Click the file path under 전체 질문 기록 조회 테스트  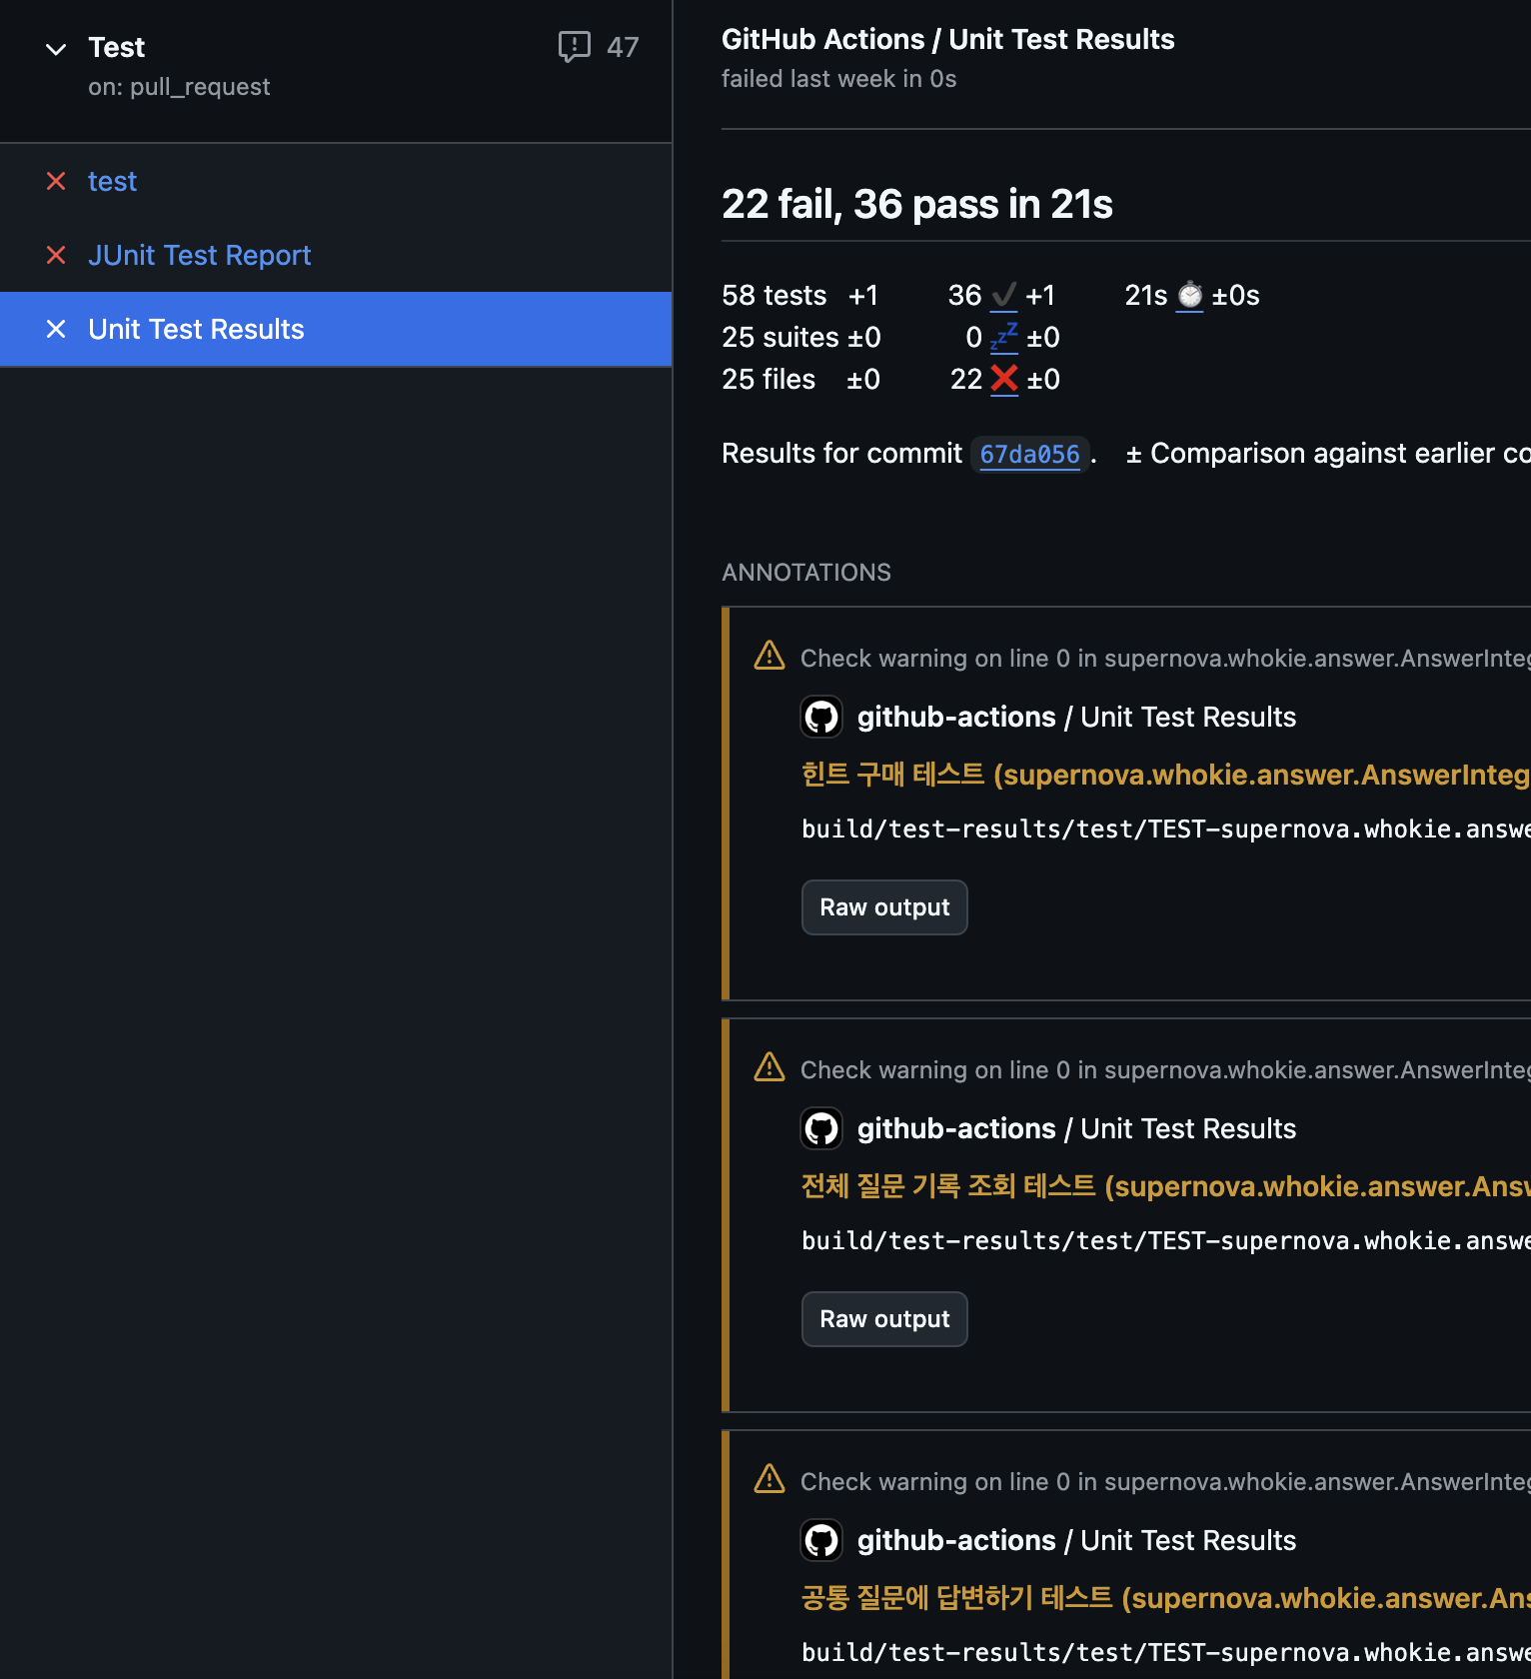pyautogui.click(x=1165, y=1241)
